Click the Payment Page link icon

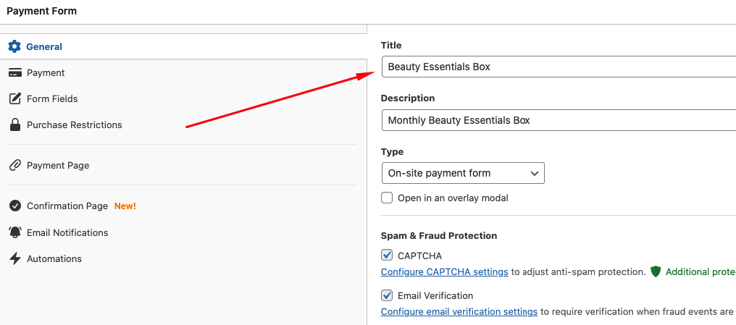[x=14, y=165]
